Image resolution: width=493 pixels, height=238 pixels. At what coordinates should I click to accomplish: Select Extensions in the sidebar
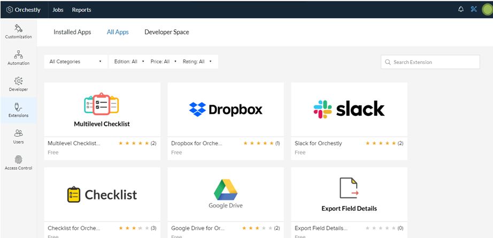coord(18,110)
